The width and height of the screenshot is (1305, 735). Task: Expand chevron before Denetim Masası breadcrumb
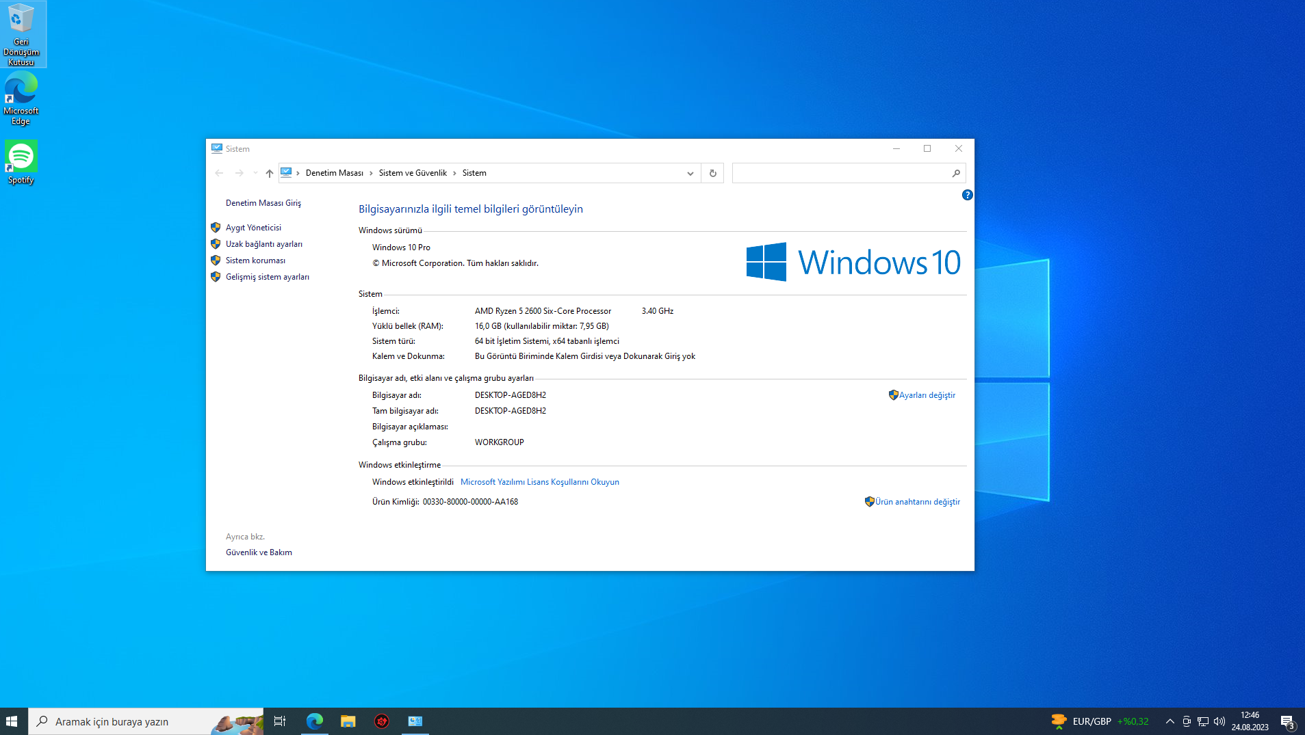[x=298, y=173]
